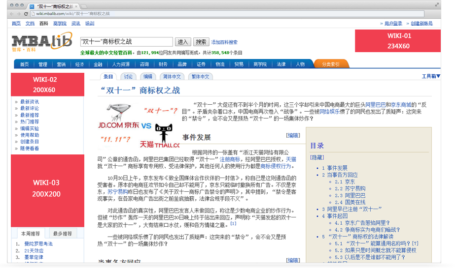Switch to 简体中文 tab
457x272 pixels.
point(172,77)
